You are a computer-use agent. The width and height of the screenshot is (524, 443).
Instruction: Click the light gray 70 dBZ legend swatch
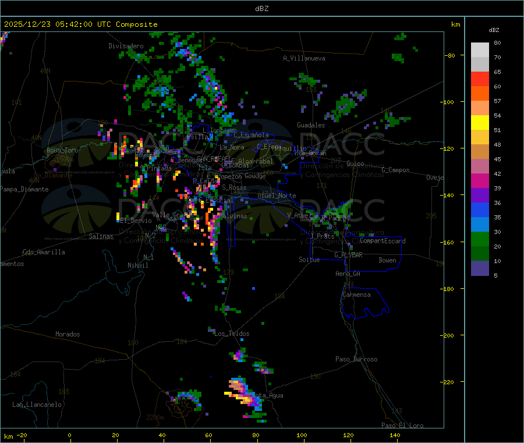pyautogui.click(x=480, y=65)
